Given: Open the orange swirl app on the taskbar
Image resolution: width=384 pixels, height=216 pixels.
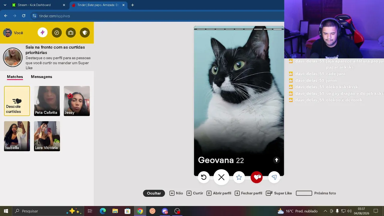Looking at the screenshot, I should [152, 211].
